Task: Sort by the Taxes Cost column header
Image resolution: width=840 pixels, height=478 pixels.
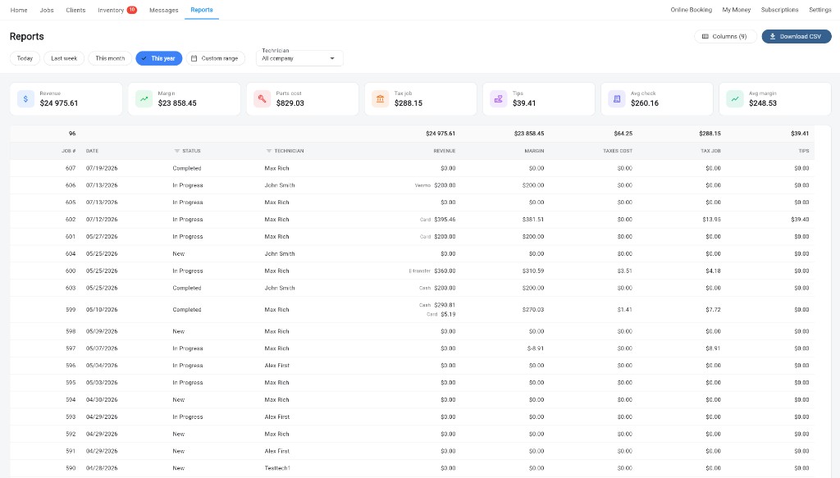Action: tap(618, 151)
